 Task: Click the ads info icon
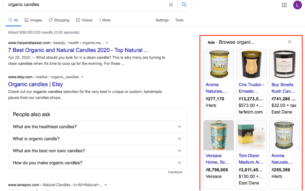[x=290, y=42]
